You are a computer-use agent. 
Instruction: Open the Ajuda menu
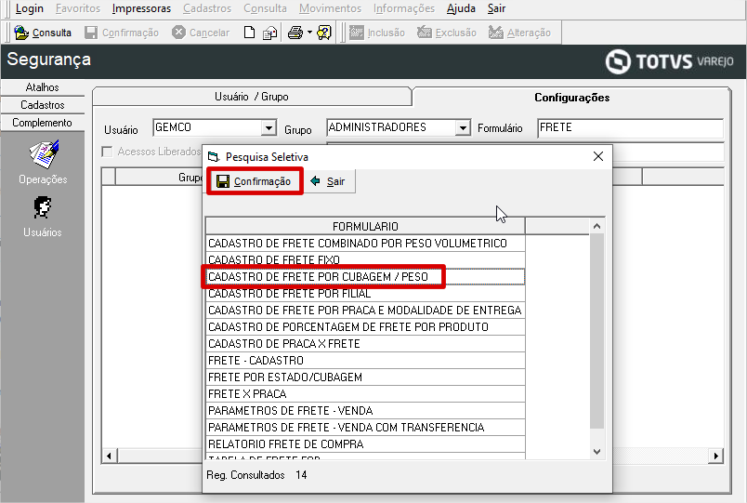461,8
